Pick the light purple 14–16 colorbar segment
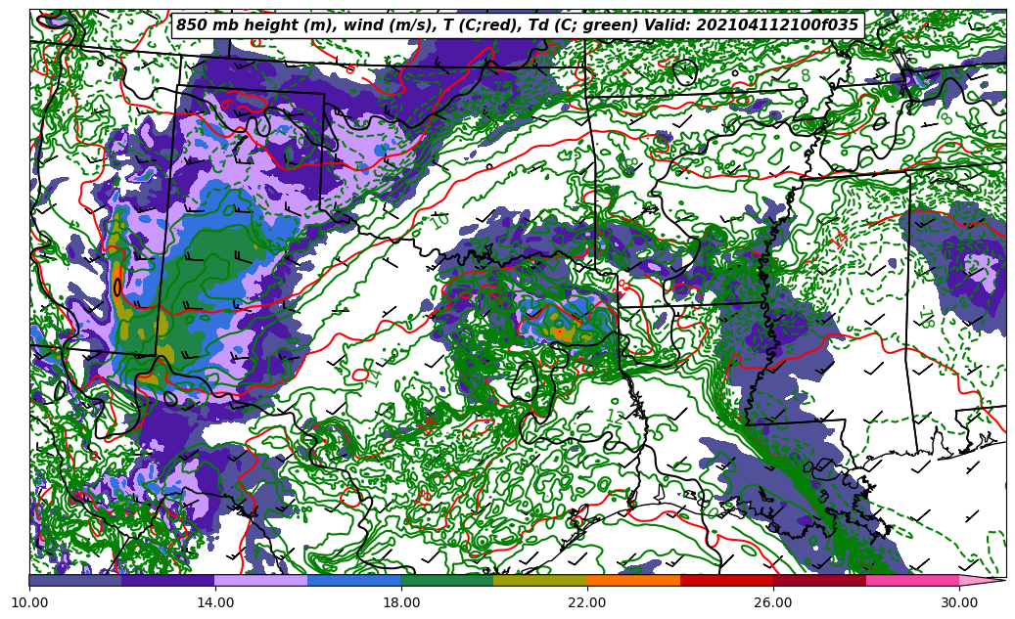 (261, 580)
